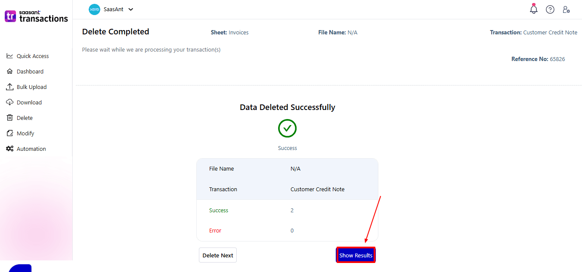Click the Automation gears icon

pyautogui.click(x=10, y=149)
